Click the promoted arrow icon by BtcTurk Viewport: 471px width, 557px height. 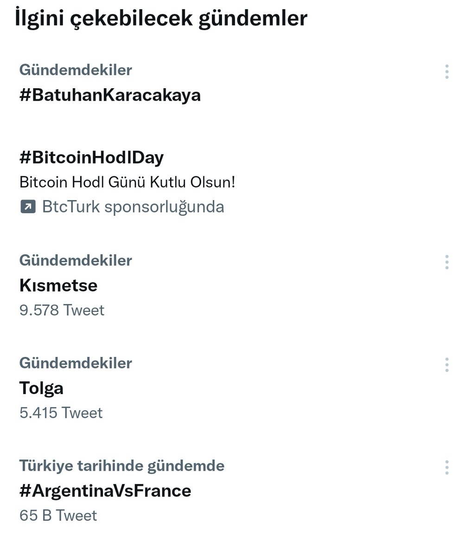(28, 207)
